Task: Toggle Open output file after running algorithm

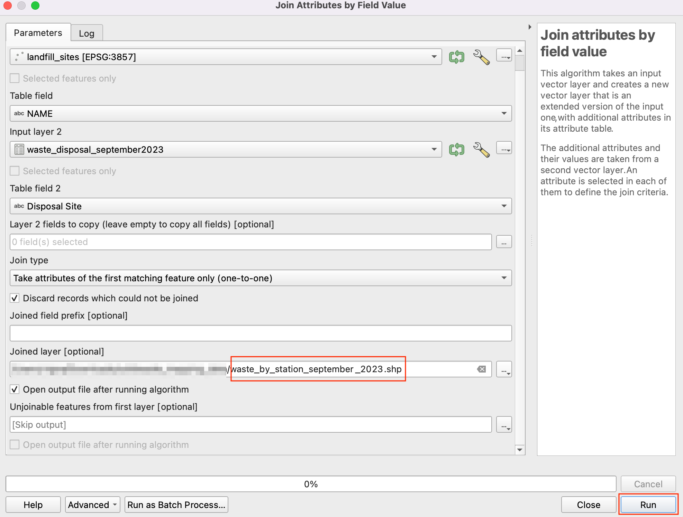Action: (x=15, y=389)
